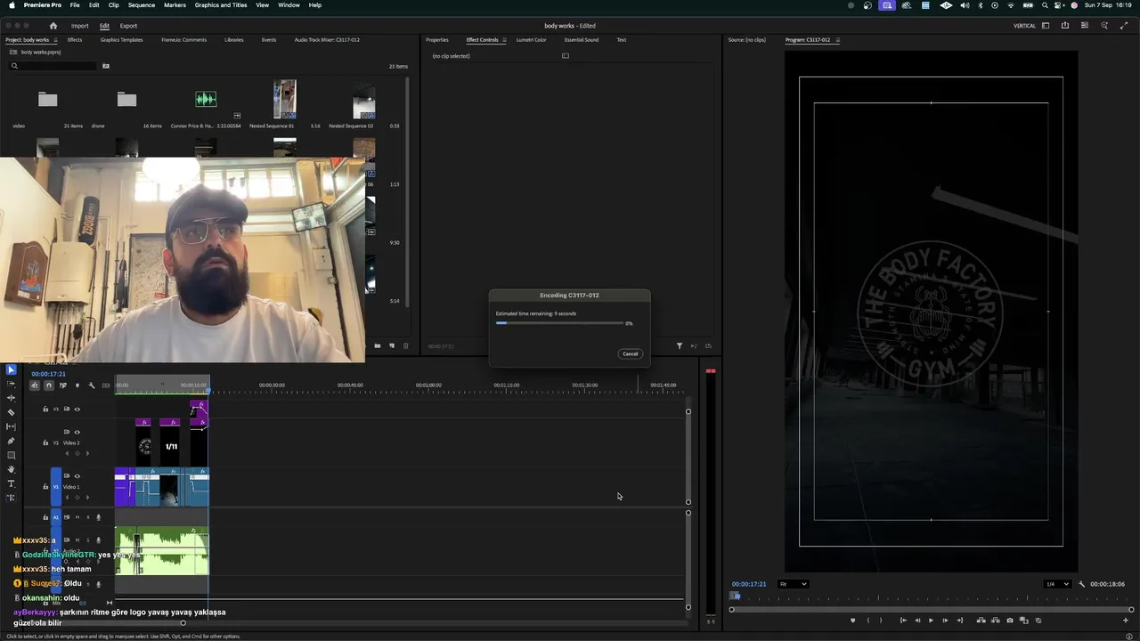Select the Hand tool

[11, 469]
